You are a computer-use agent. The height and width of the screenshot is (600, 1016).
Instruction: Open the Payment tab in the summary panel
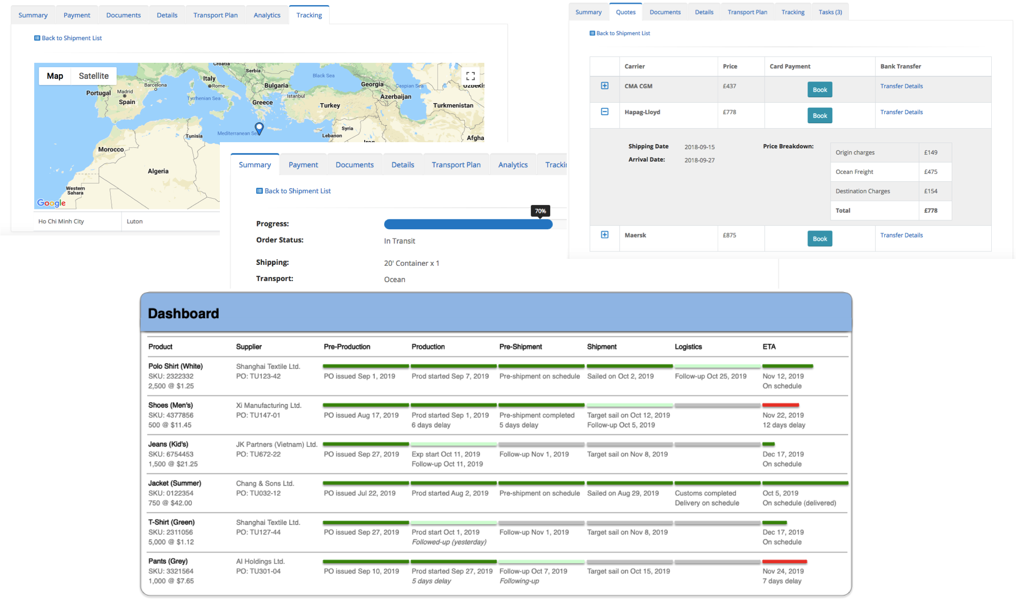click(x=303, y=165)
